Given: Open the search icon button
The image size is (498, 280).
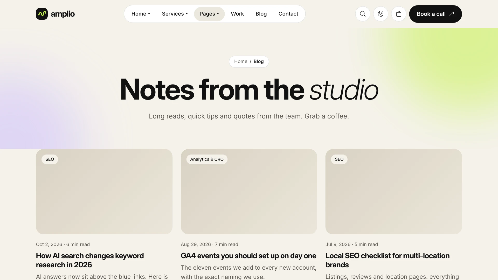Looking at the screenshot, I should tap(363, 14).
